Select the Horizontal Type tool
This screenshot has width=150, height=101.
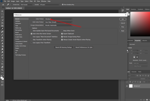(2, 58)
